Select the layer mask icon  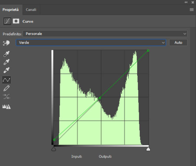pyautogui.click(x=16, y=21)
